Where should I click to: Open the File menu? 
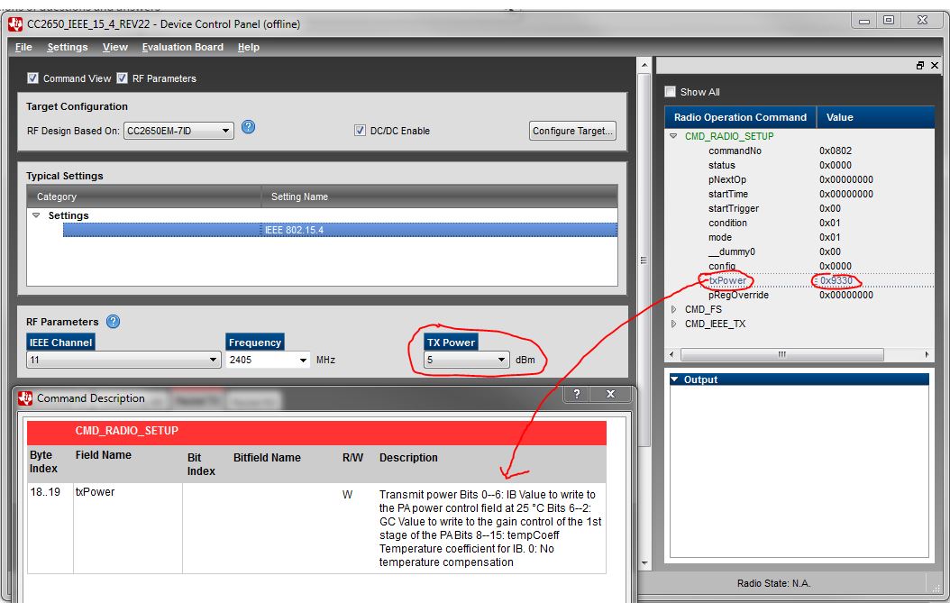(23, 47)
